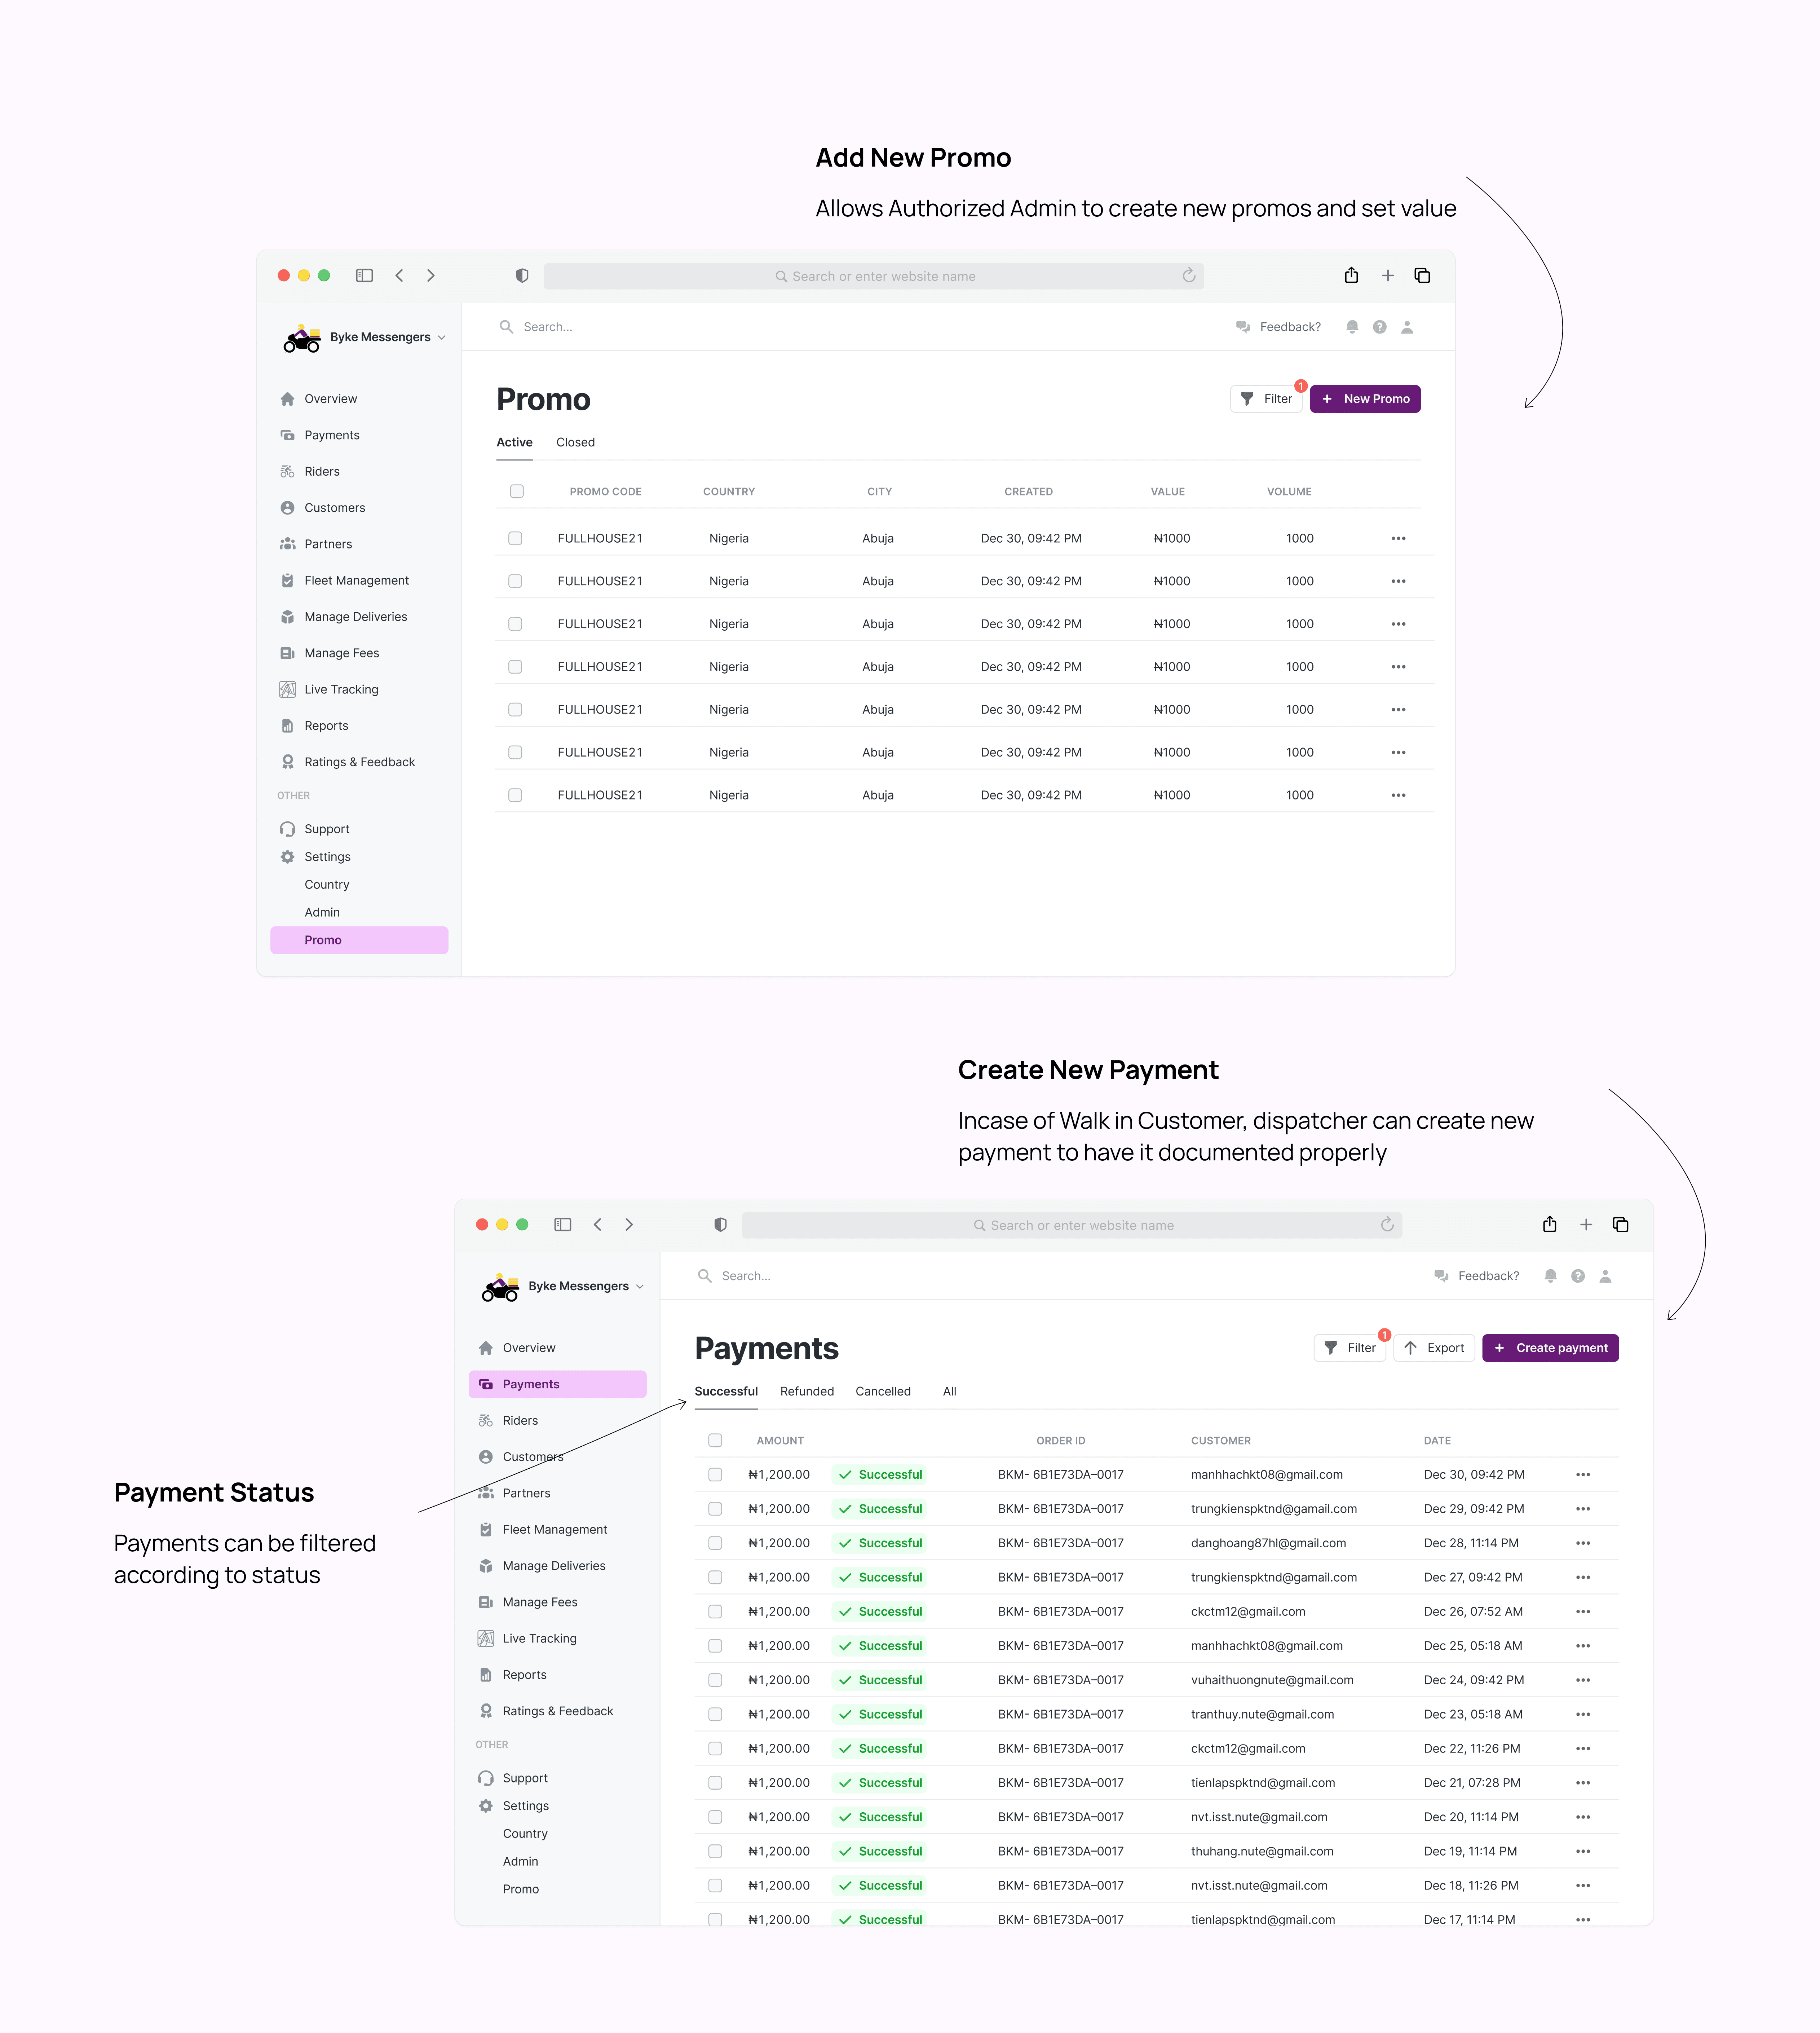This screenshot has width=1820, height=2033.
Task: Select the Refunded payments tab
Action: [x=806, y=1391]
